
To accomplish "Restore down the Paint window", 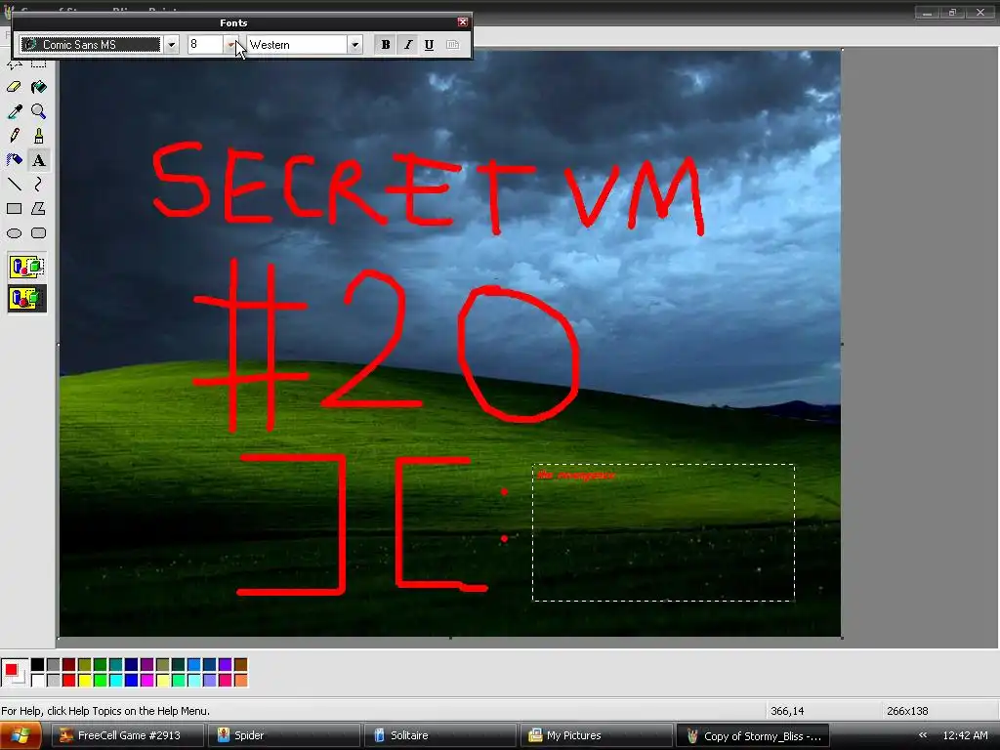I will pos(953,12).
